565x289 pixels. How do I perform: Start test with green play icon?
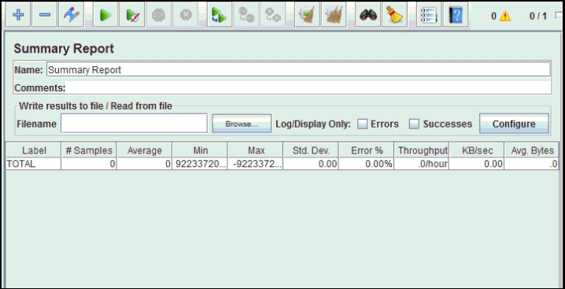pyautogui.click(x=105, y=15)
